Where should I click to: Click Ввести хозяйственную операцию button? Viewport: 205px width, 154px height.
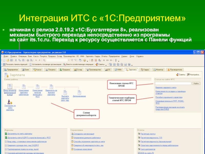78,64
